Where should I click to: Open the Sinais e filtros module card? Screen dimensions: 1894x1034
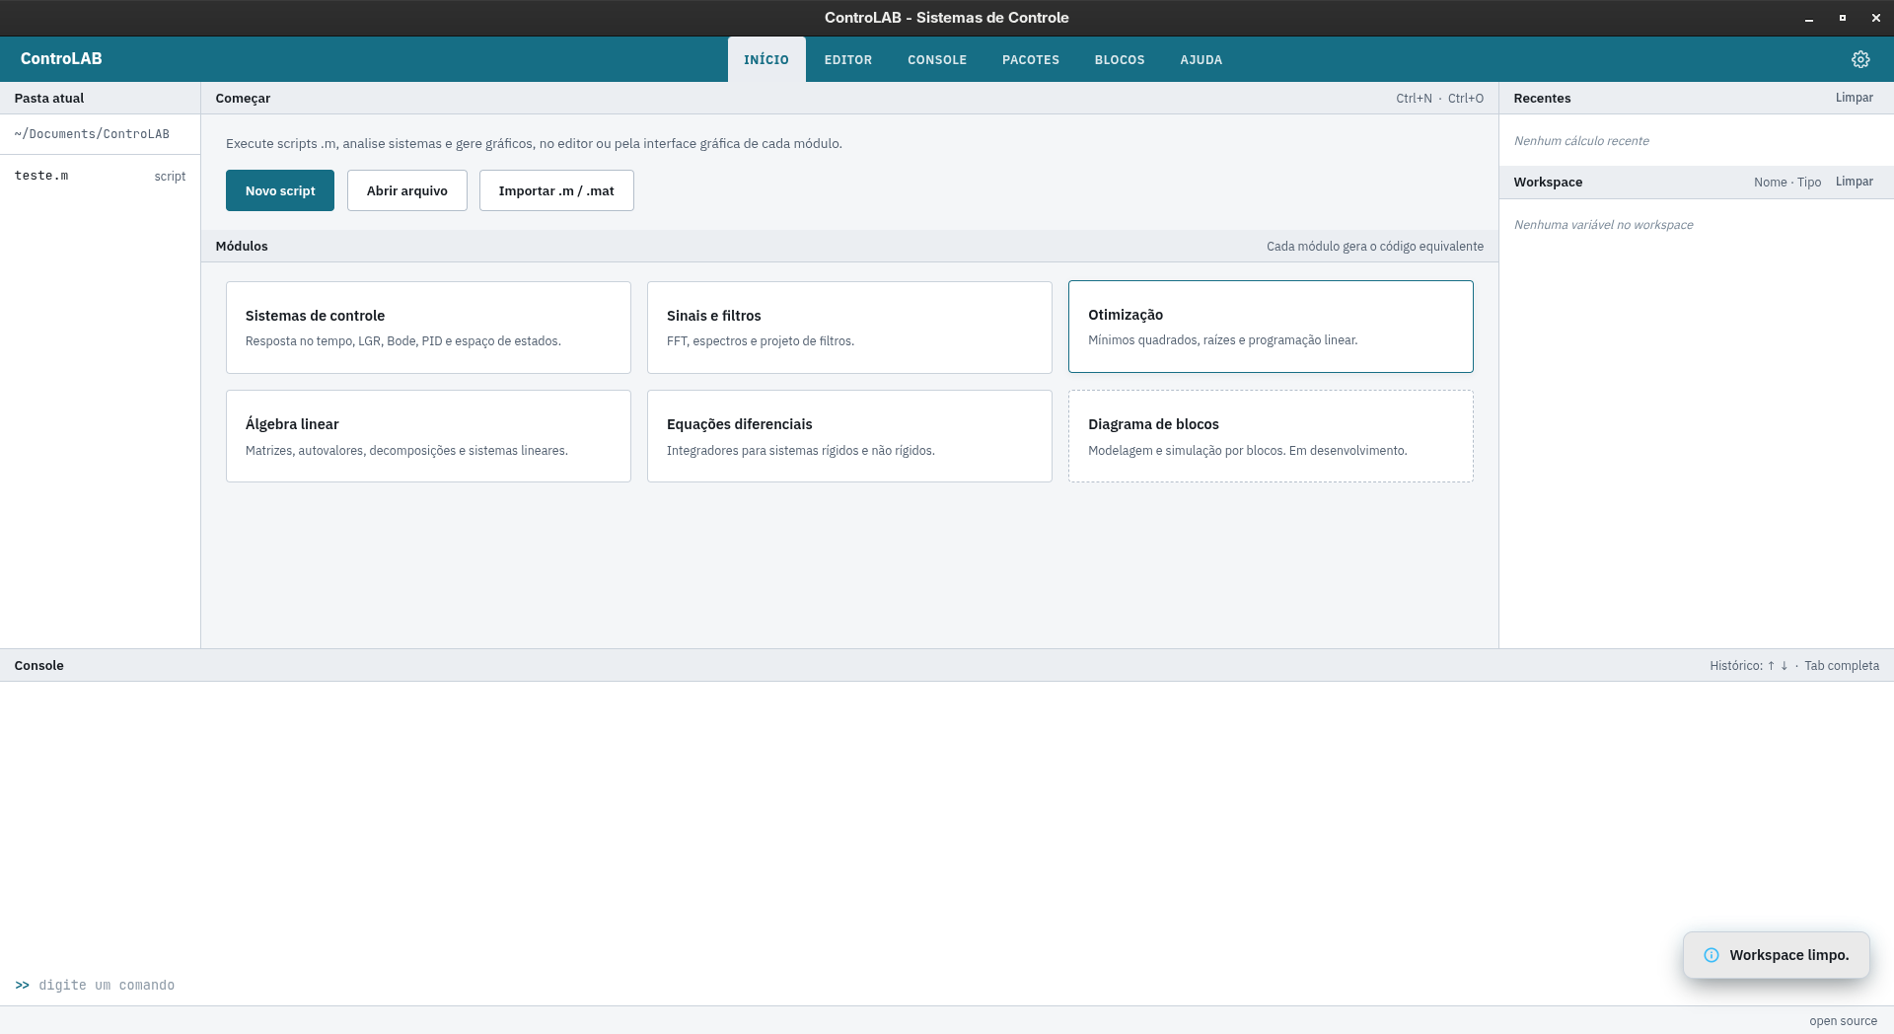[849, 328]
